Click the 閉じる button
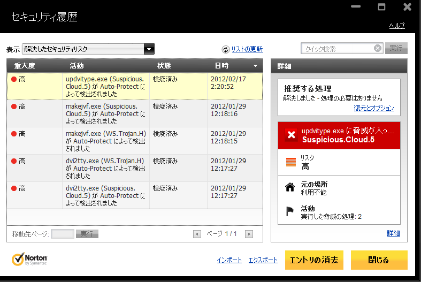The width and height of the screenshot is (421, 282). click(x=379, y=260)
